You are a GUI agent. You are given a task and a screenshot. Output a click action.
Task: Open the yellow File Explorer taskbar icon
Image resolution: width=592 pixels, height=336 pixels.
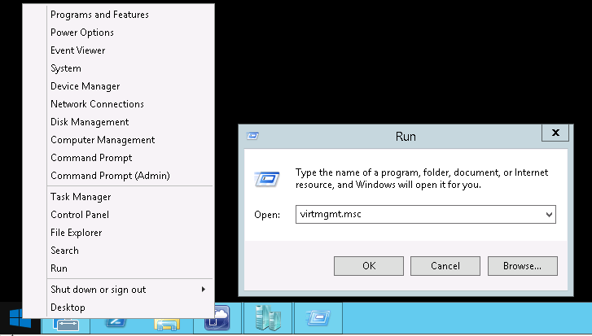point(166,325)
